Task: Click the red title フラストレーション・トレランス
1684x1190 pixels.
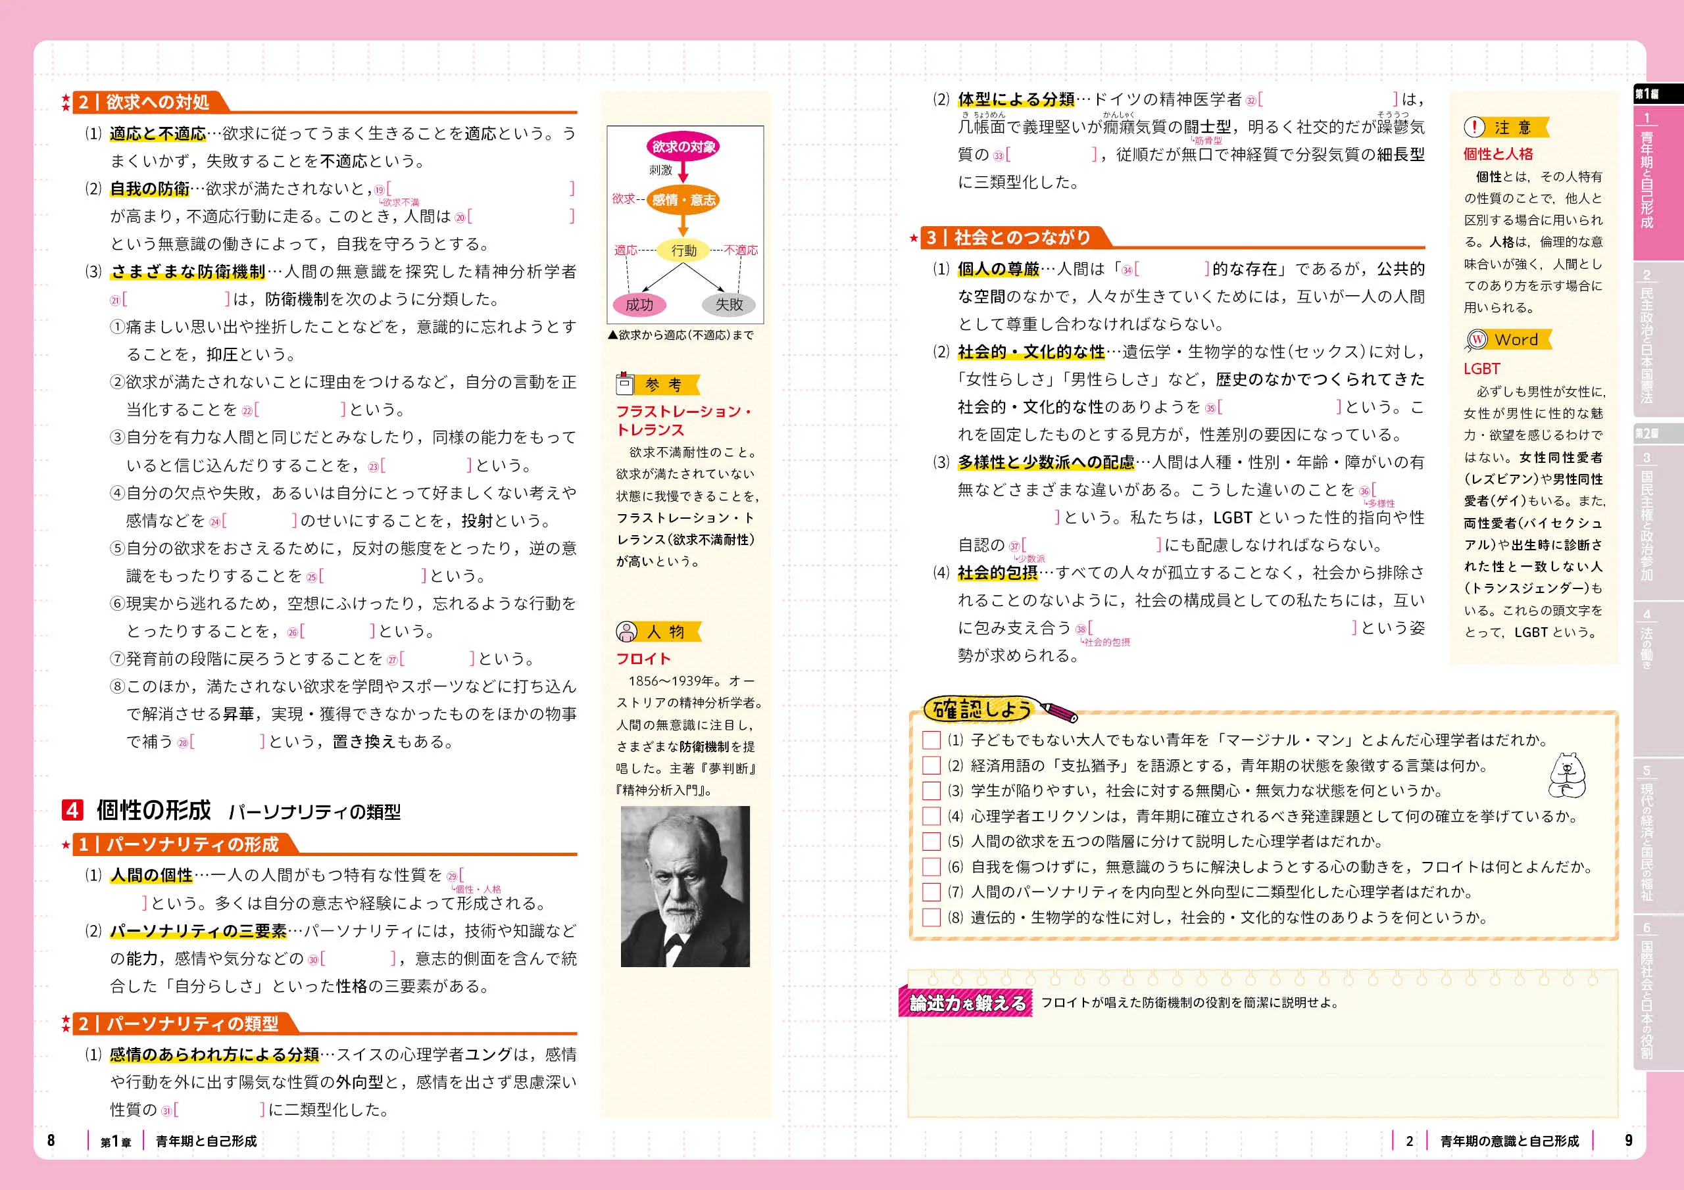Action: coord(683,420)
